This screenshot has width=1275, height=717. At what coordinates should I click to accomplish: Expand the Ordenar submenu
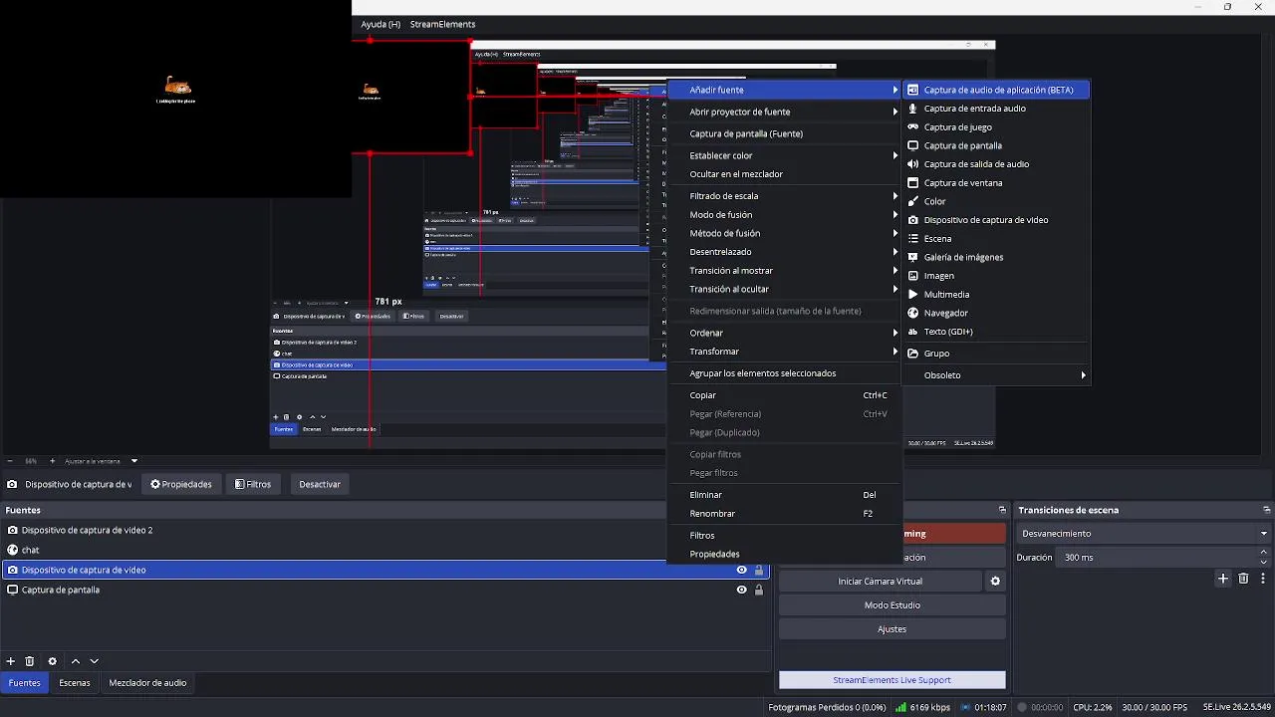pos(785,333)
